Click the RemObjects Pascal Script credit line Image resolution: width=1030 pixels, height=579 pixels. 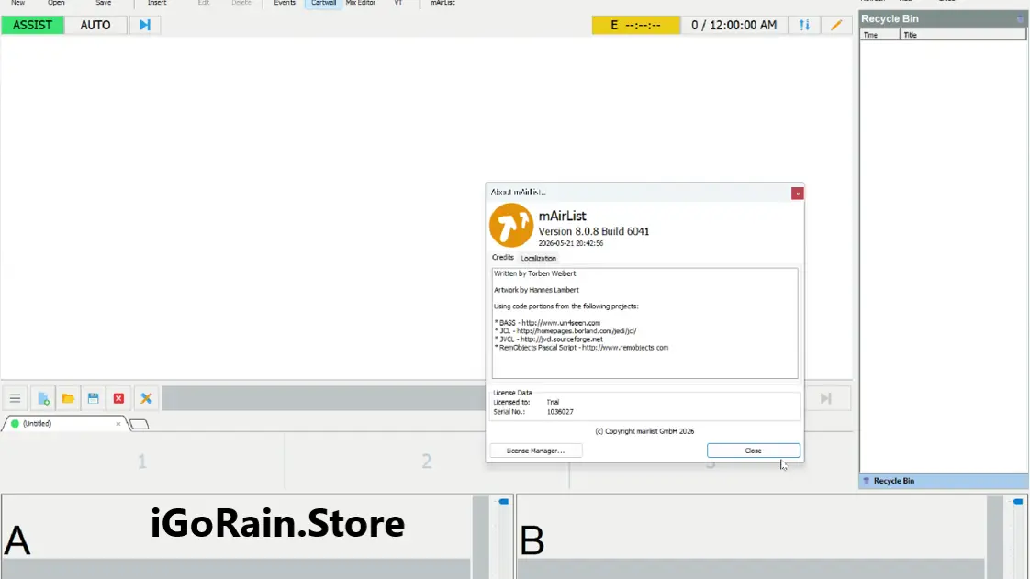point(581,347)
